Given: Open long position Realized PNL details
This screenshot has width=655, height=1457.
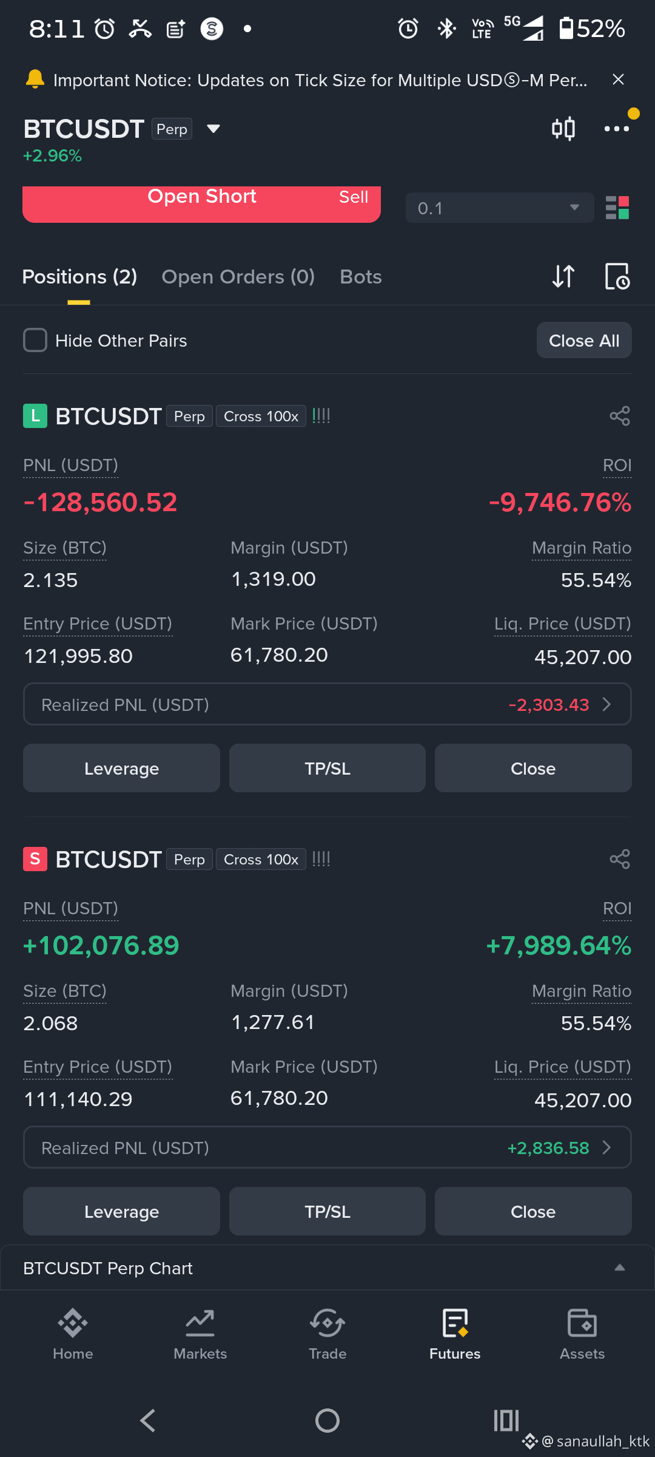Looking at the screenshot, I should click(x=327, y=705).
